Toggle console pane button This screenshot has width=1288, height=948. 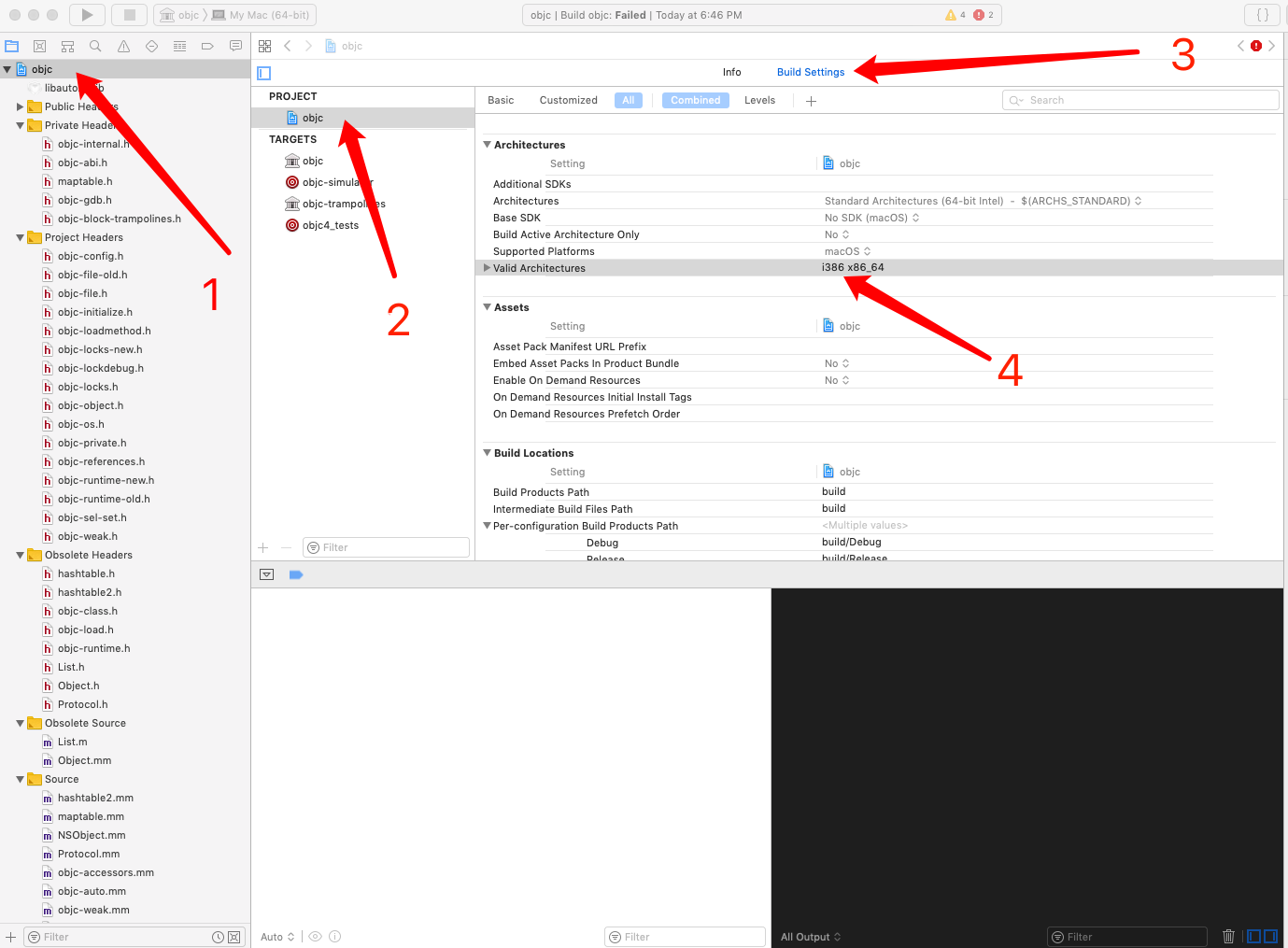pyautogui.click(x=1270, y=936)
